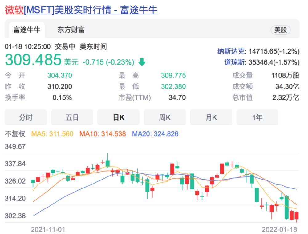Screen dimensions: 308x234
Task: Click the green down-arrow price change icon
Action: 142,62
